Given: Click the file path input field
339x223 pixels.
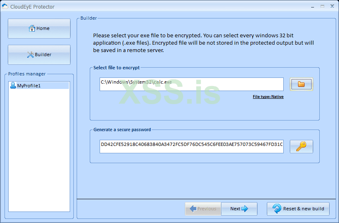Looking at the screenshot, I should [191, 84].
